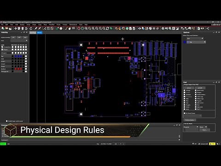
Task: Click the yellow DRC status indicator
Action: point(212,144)
